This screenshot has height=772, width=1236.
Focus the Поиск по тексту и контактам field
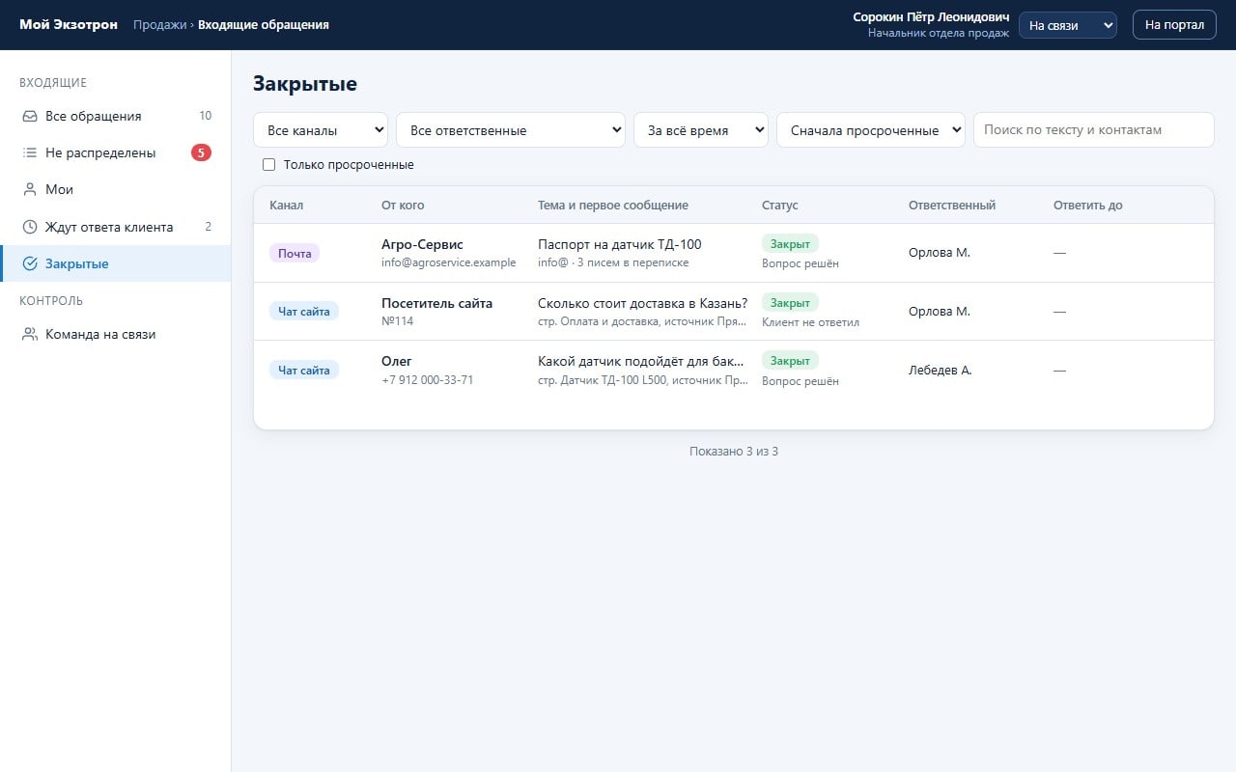click(x=1093, y=130)
